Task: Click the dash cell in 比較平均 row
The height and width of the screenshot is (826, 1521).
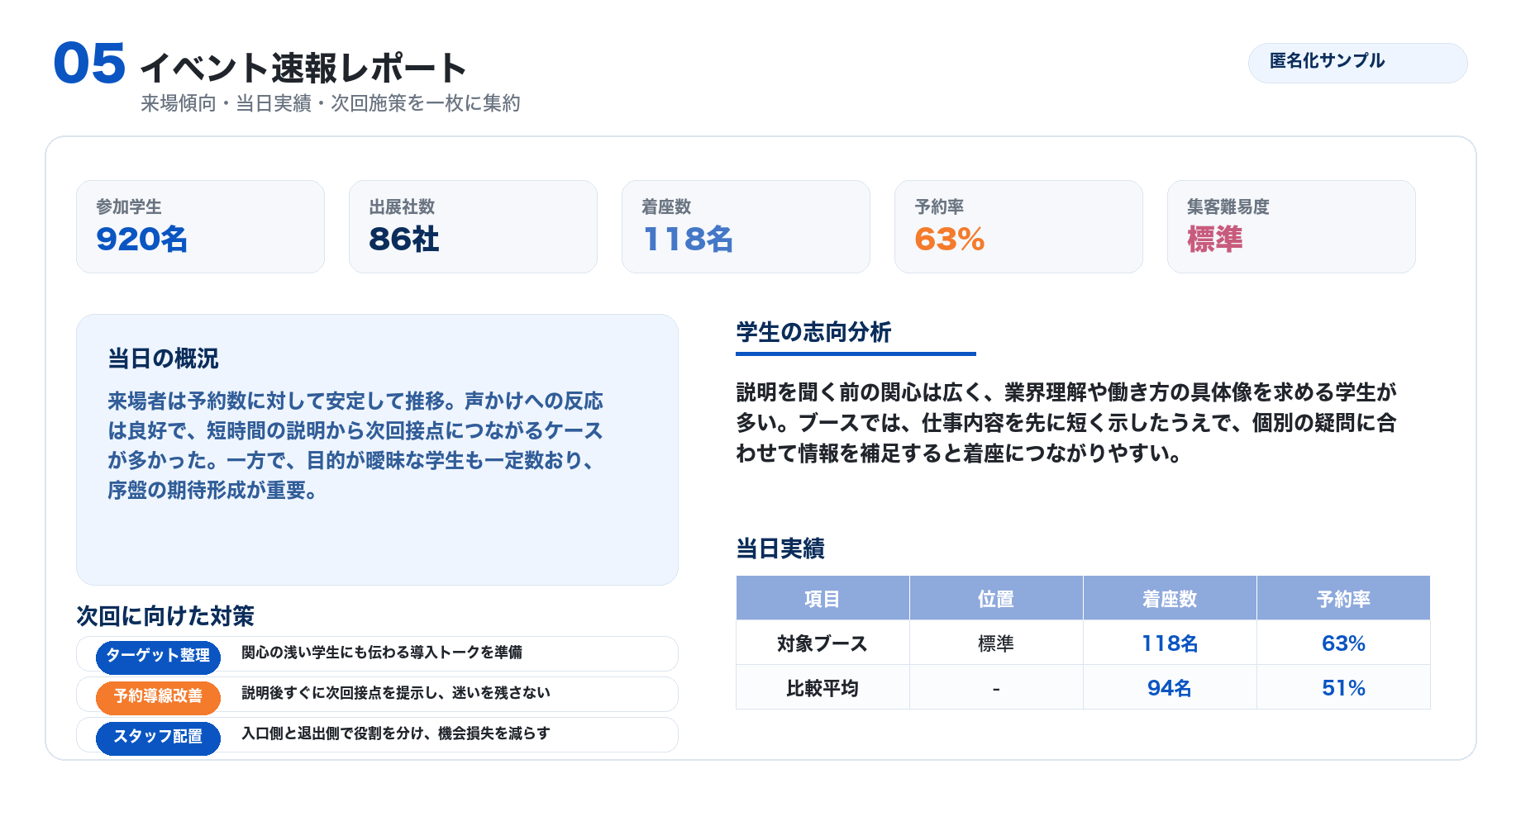Action: click(996, 687)
